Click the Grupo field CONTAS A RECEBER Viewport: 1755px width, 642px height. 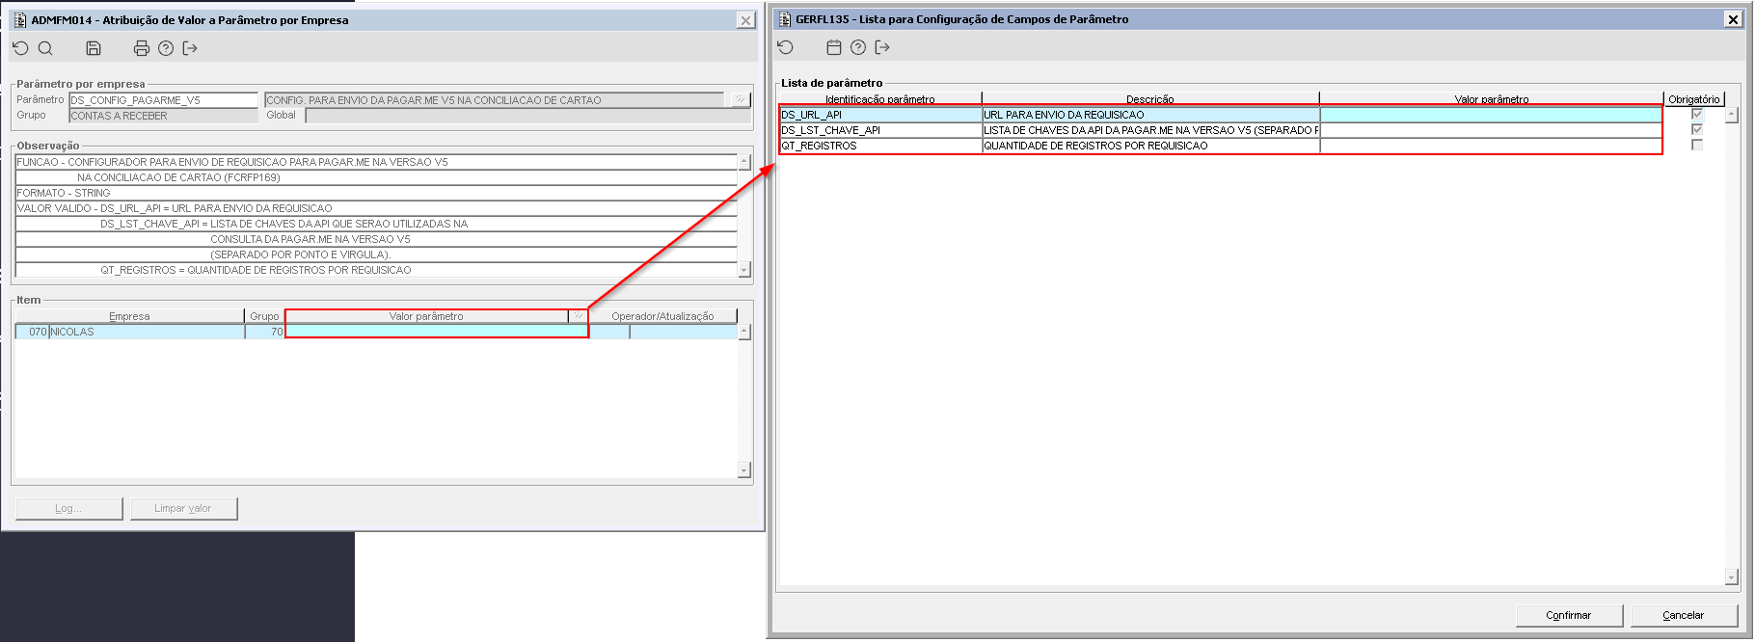[x=163, y=116]
